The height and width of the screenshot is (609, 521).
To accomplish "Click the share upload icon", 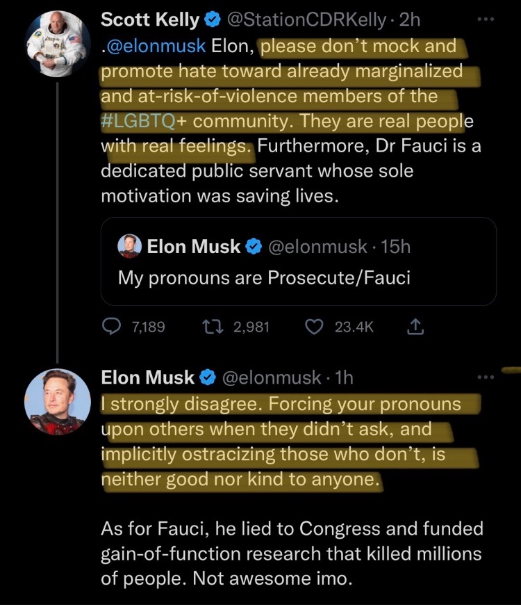I will click(x=416, y=325).
